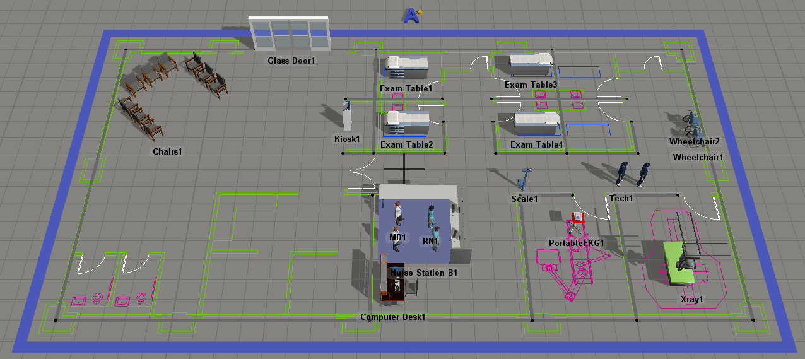This screenshot has width=805, height=359.
Task: Click the Exam Table3 text label
Action: pos(531,85)
